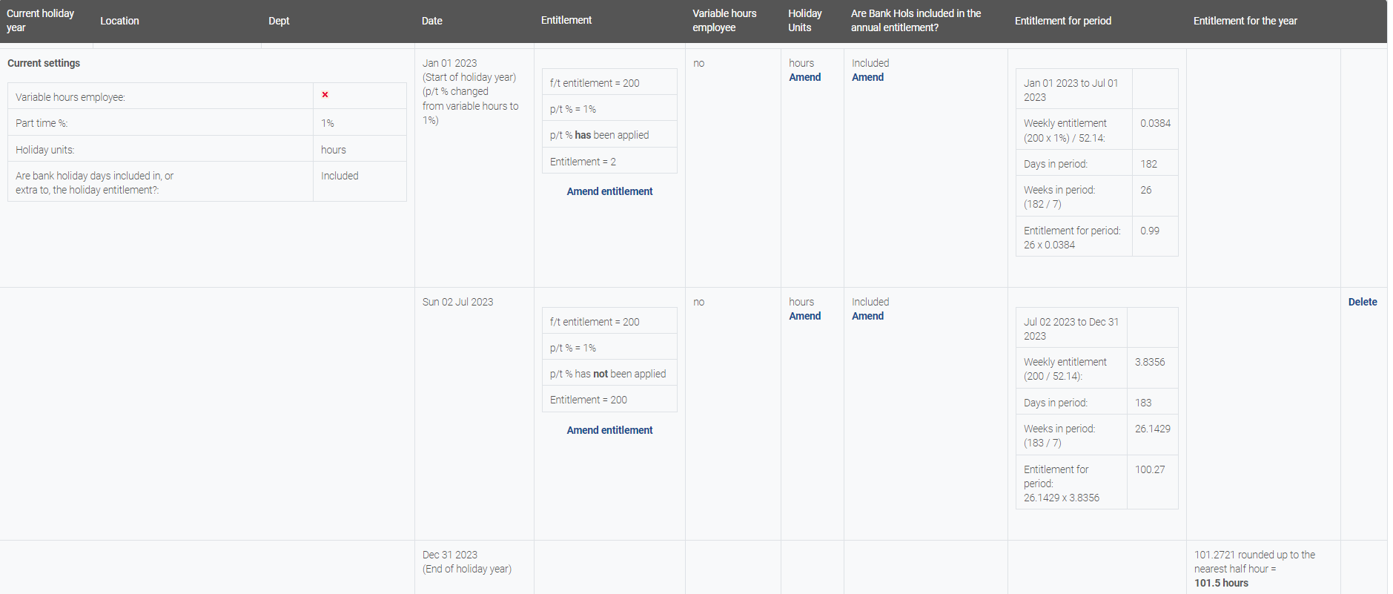Select the Part time % value of 1%
Image resolution: width=1393 pixels, height=594 pixels.
coord(328,123)
